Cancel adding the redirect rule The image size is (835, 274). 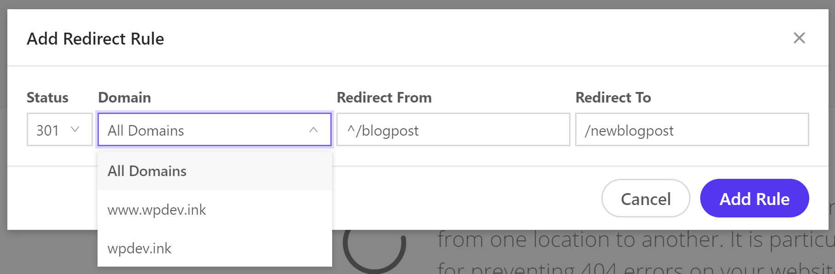(645, 199)
